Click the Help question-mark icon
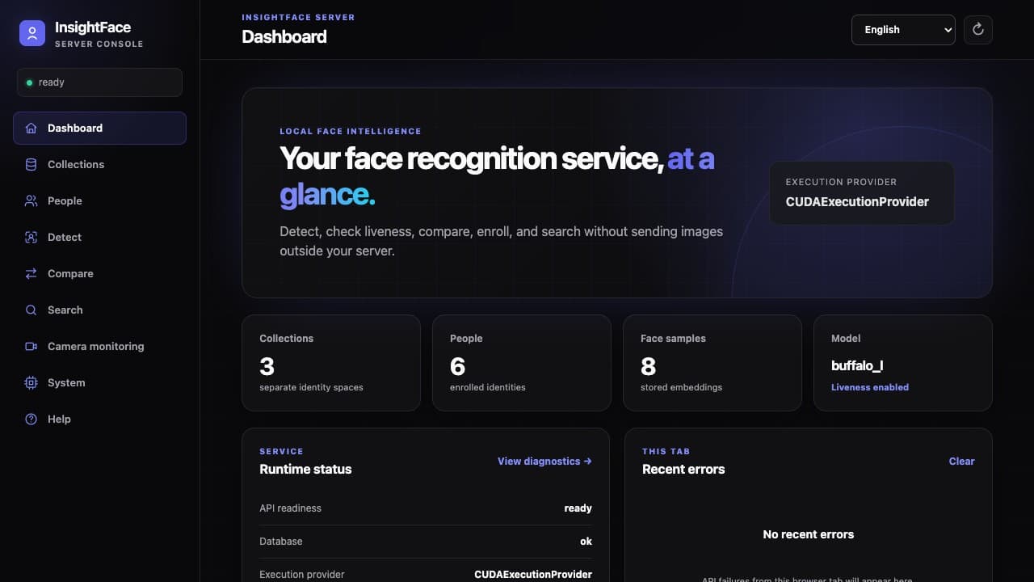1034x582 pixels. 32,419
